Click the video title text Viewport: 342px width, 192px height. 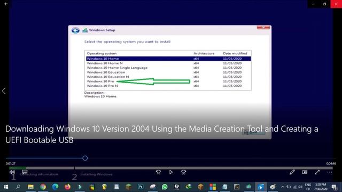pos(161,134)
